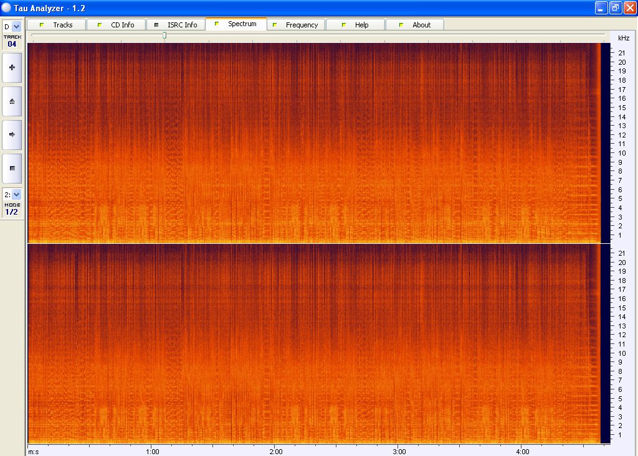Minimize the Tau Analyzer window
638x456 pixels.
point(601,7)
